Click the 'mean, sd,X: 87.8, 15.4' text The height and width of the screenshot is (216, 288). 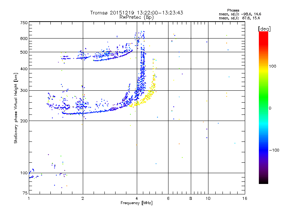(239, 18)
